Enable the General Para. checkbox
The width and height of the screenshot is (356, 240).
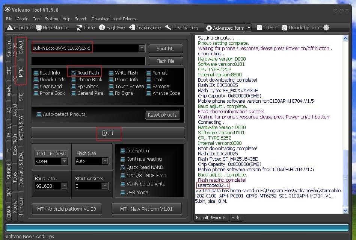pos(73,93)
